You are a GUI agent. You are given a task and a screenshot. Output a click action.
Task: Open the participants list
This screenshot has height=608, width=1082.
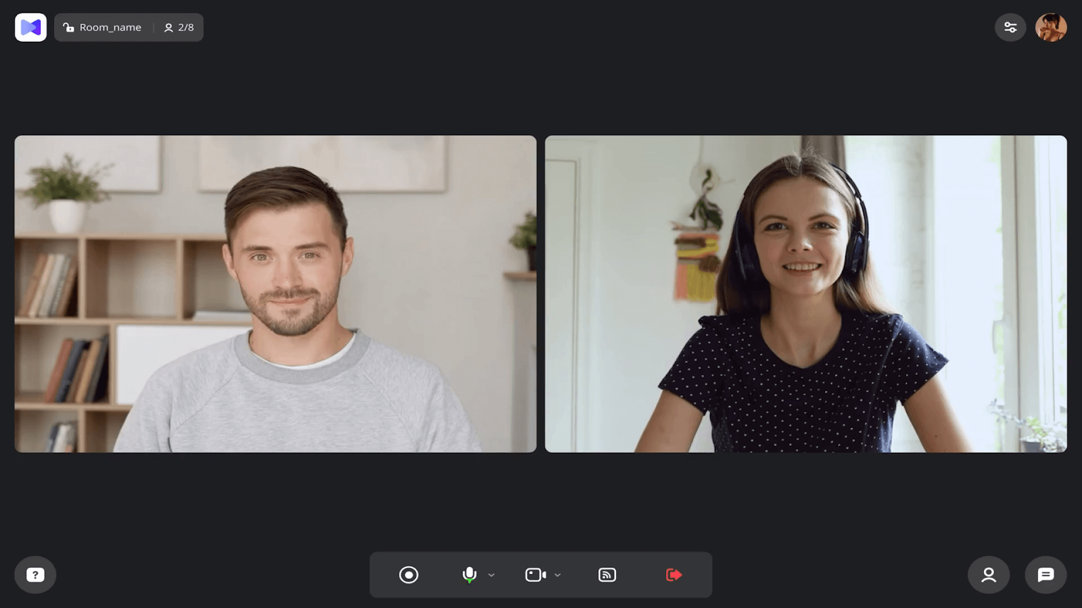[988, 574]
